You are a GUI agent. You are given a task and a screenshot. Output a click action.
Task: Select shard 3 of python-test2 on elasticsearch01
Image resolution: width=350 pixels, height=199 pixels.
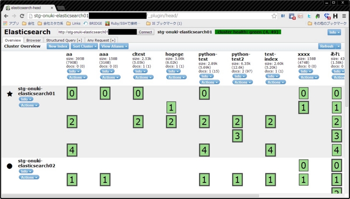[x=238, y=136]
